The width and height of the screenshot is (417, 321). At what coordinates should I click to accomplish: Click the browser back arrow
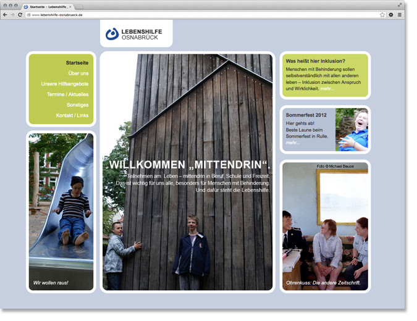tap(5, 15)
